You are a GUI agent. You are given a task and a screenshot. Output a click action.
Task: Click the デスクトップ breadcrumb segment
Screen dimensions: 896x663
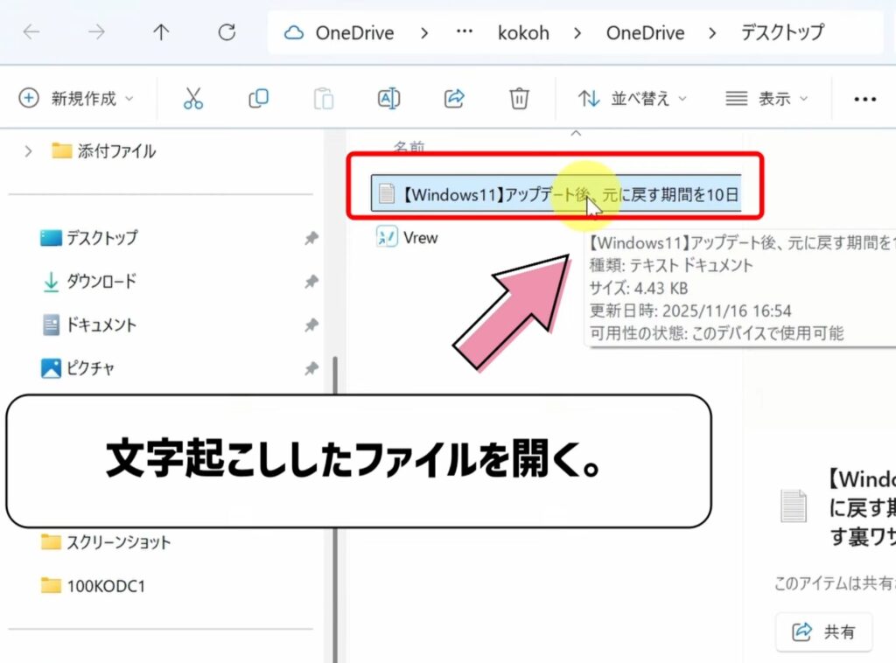pyautogui.click(x=782, y=33)
